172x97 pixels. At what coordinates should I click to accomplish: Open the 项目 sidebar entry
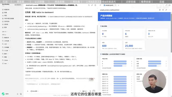tap(5, 16)
